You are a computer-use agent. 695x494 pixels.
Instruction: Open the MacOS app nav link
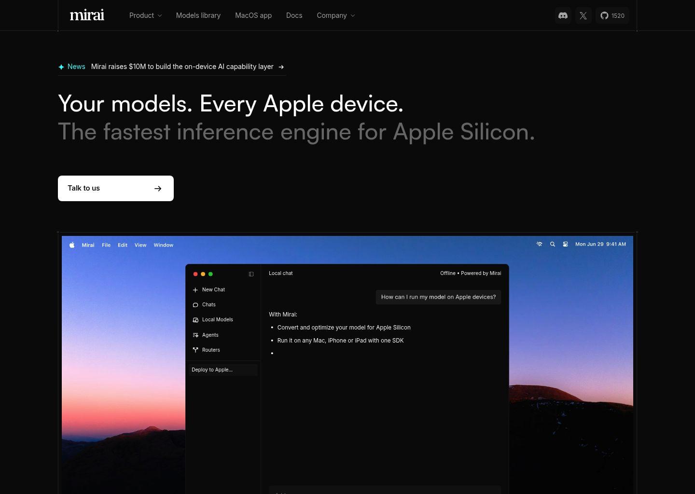[253, 15]
